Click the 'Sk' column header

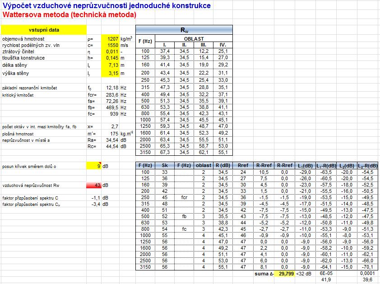pyautogui.click(x=165, y=165)
